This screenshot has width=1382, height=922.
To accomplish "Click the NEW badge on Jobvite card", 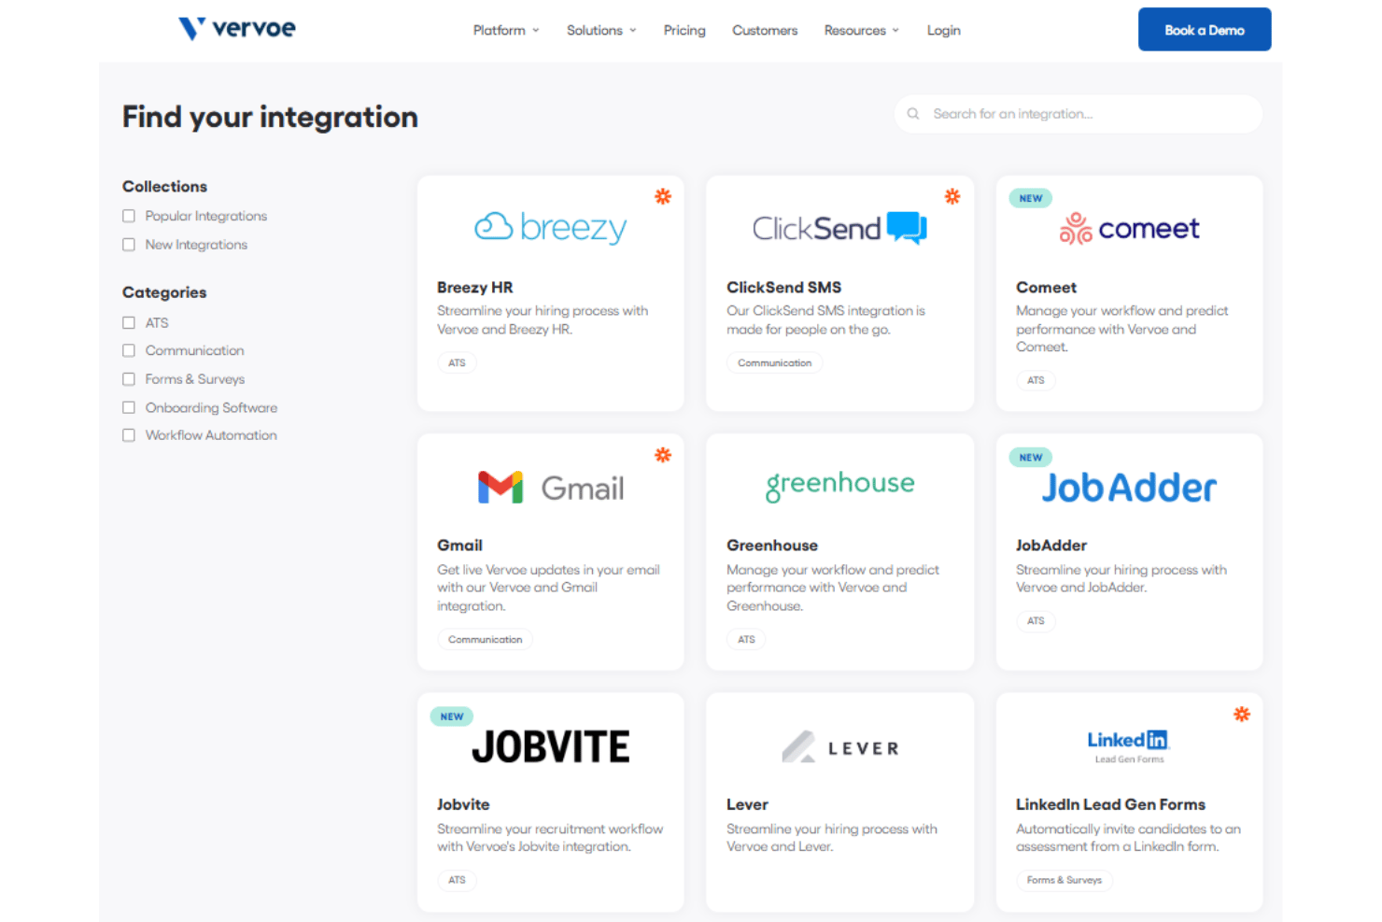I will (452, 716).
